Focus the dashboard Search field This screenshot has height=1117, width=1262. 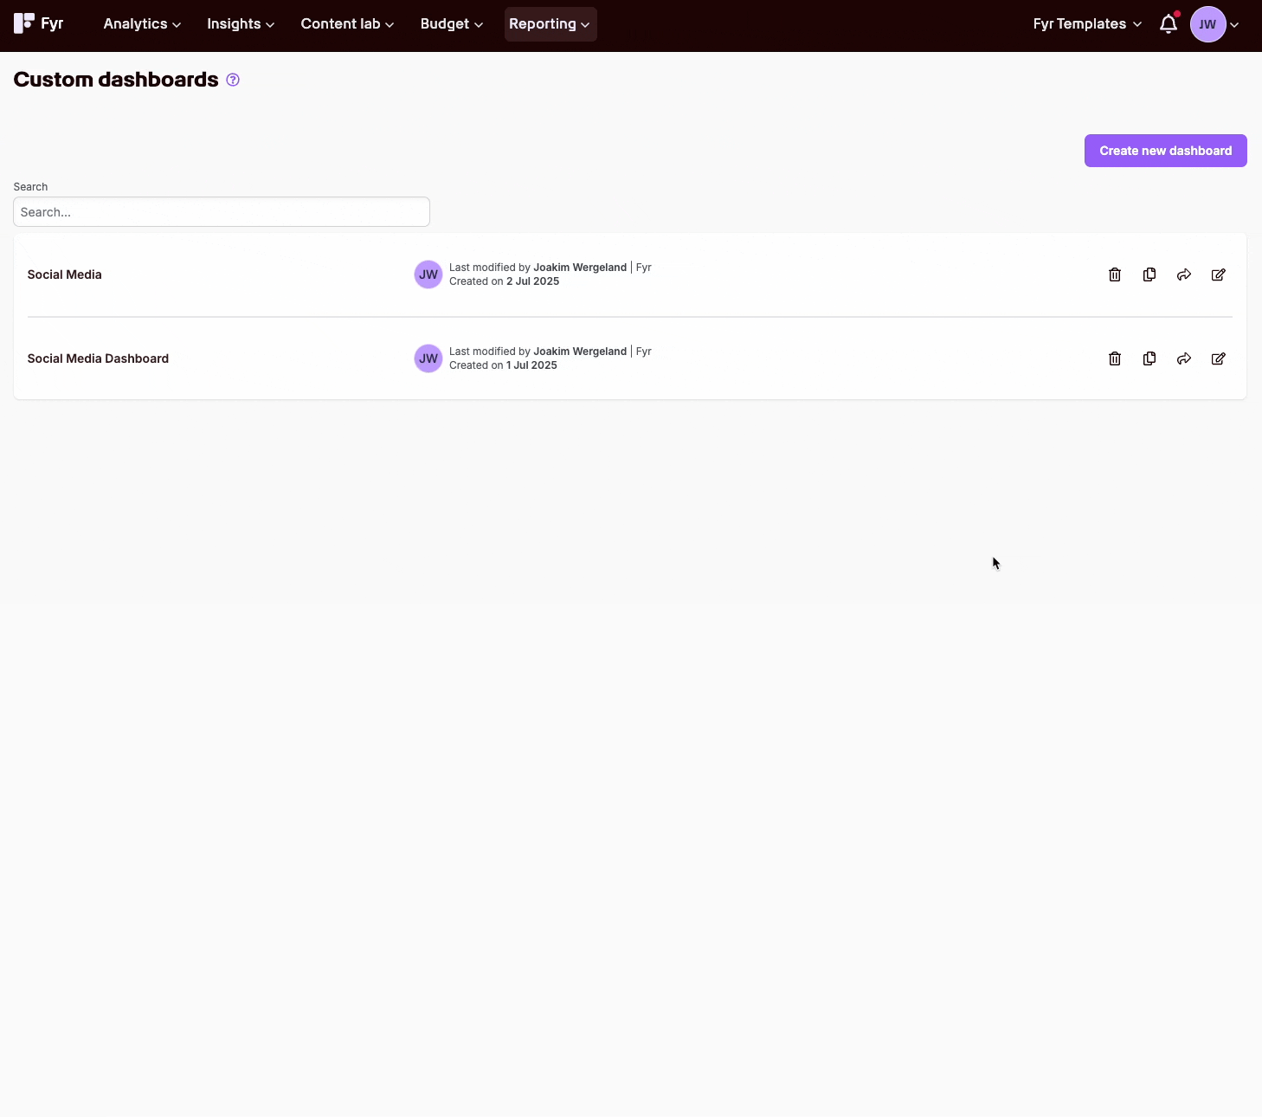pyautogui.click(x=222, y=212)
